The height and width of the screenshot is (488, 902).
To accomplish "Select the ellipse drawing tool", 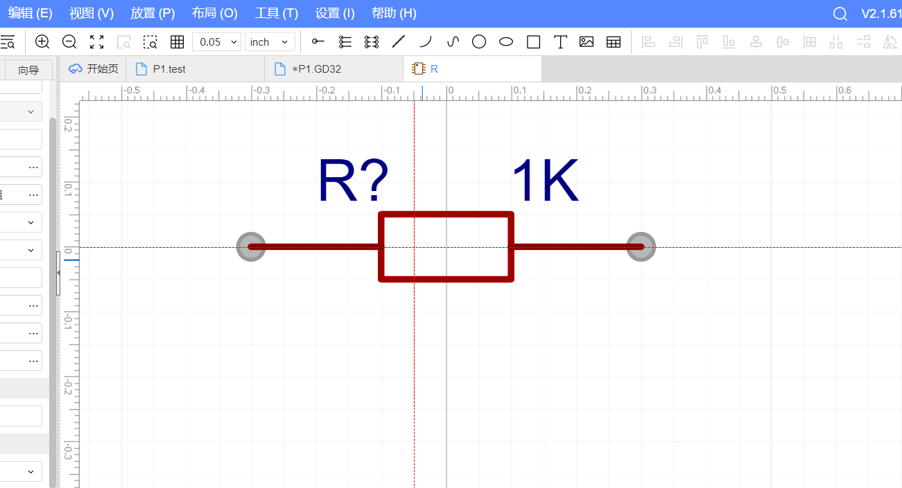I will (x=506, y=42).
